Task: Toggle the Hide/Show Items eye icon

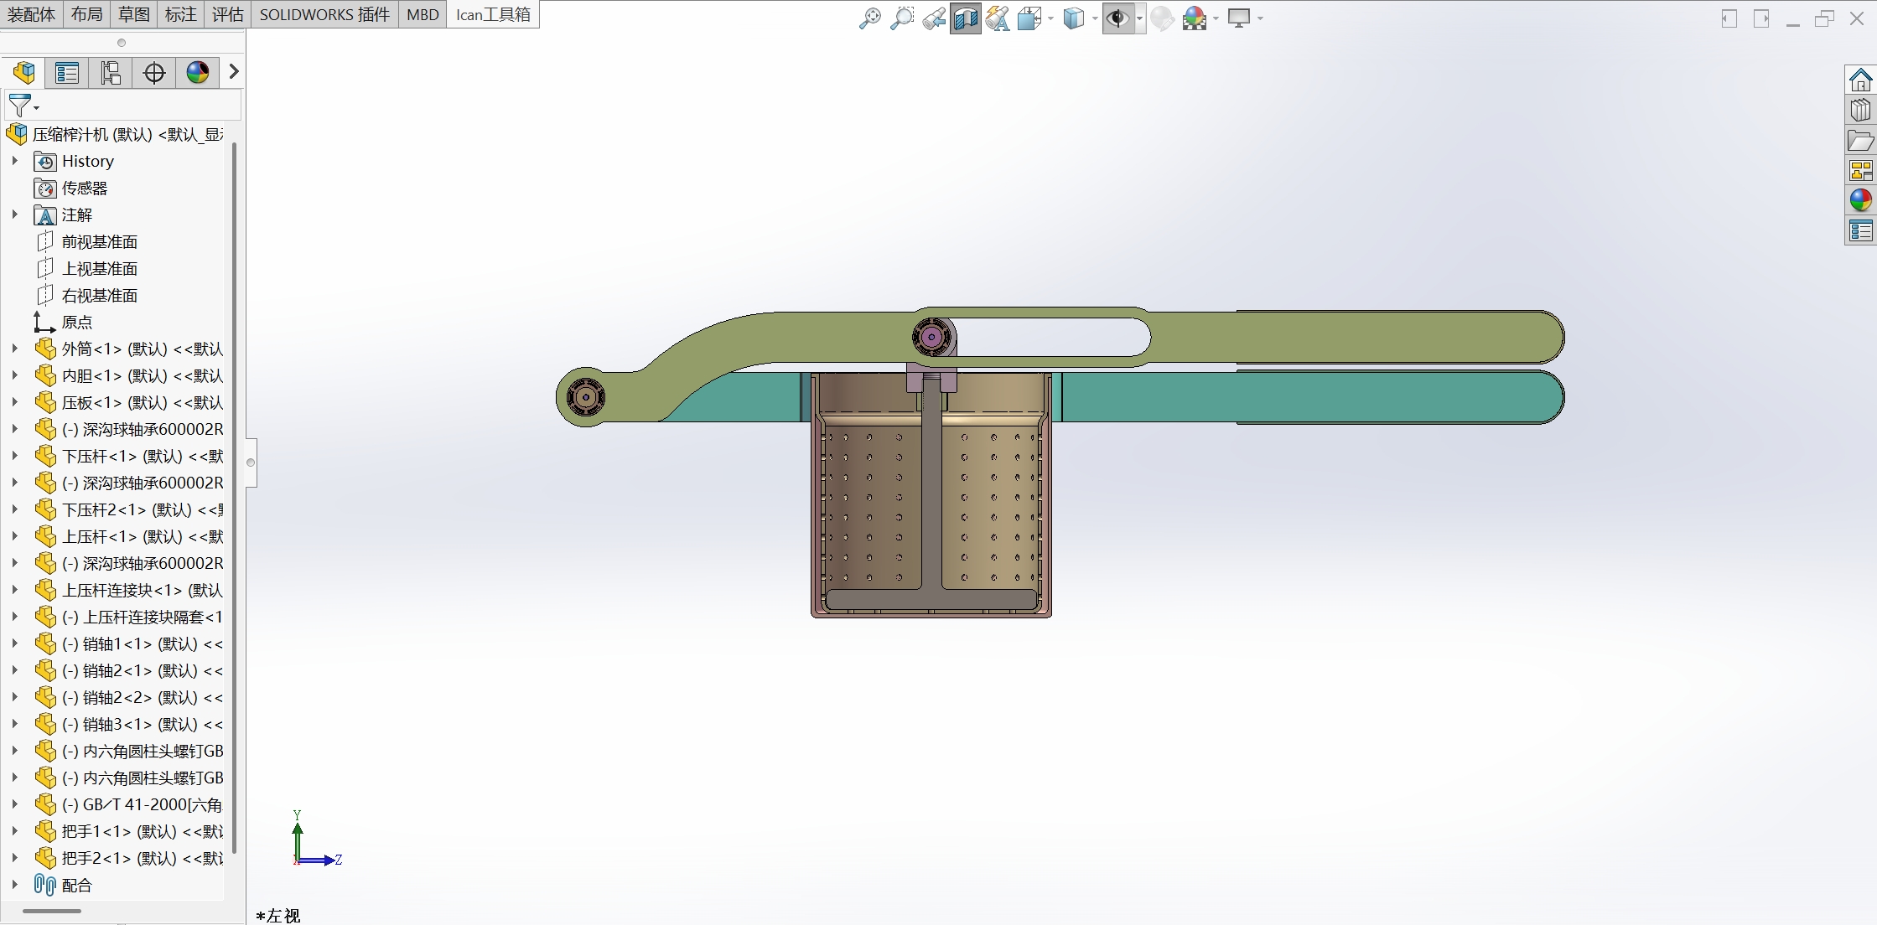Action: point(1117,18)
